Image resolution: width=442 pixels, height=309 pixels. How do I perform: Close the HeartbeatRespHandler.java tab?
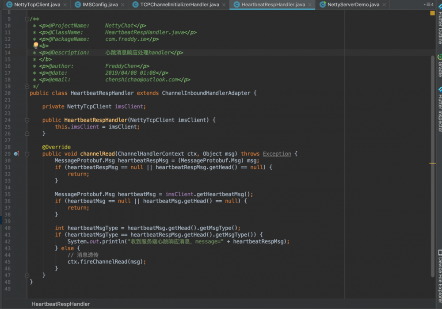click(309, 5)
